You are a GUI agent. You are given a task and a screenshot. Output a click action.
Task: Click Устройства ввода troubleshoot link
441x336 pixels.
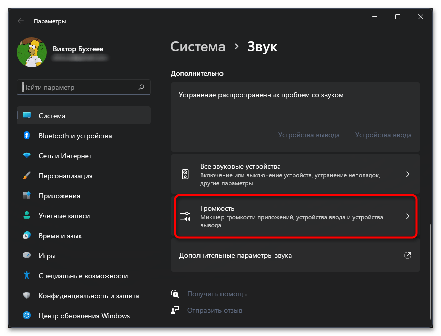point(383,135)
